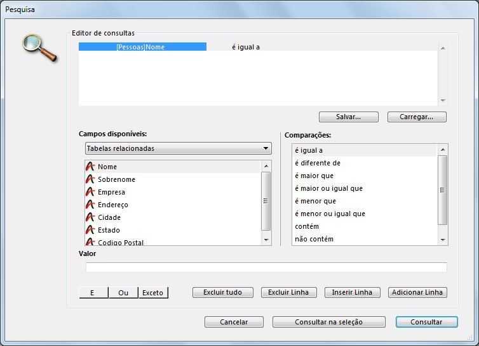Click the Salvar... button

point(349,117)
